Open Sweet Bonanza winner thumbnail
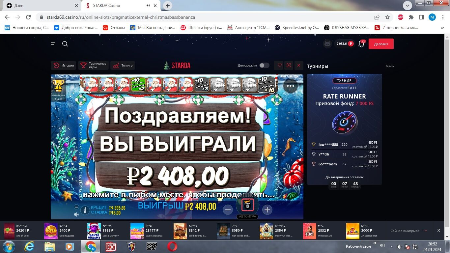This screenshot has height=253, width=450. 137,231
